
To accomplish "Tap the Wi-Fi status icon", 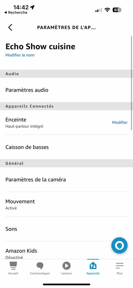I will pyautogui.click(x=107, y=10).
